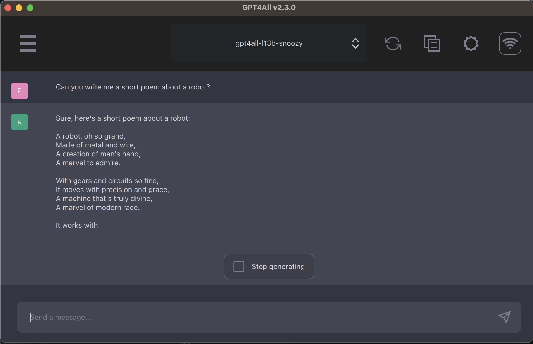Minimize the window with the yellow button

click(19, 8)
